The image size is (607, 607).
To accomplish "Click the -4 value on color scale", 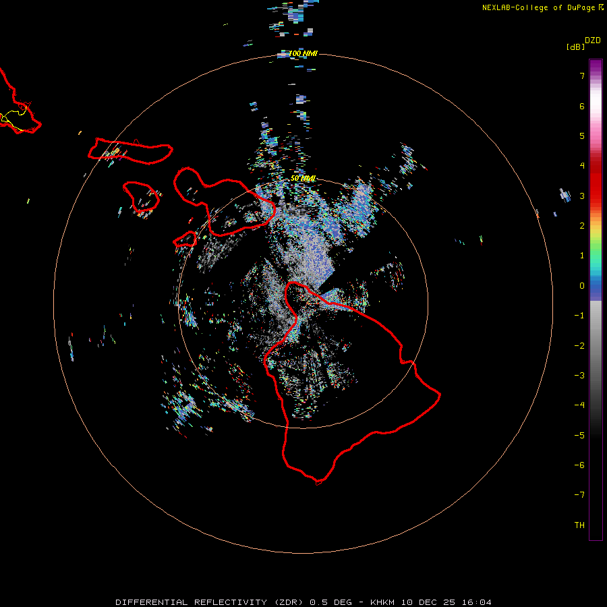I will pos(579,405).
